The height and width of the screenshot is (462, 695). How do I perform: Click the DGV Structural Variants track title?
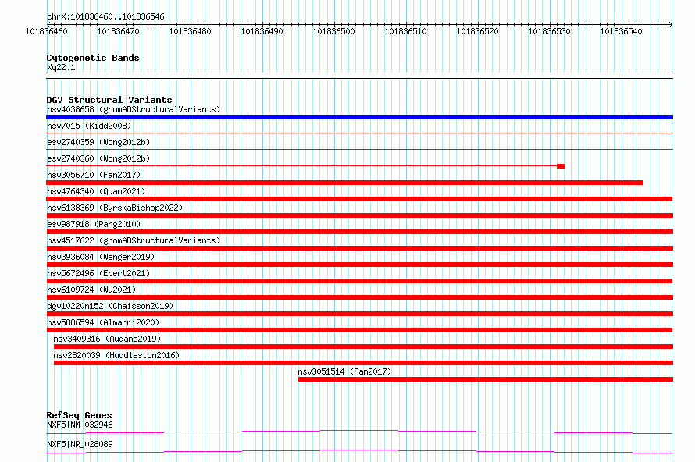[x=109, y=100]
